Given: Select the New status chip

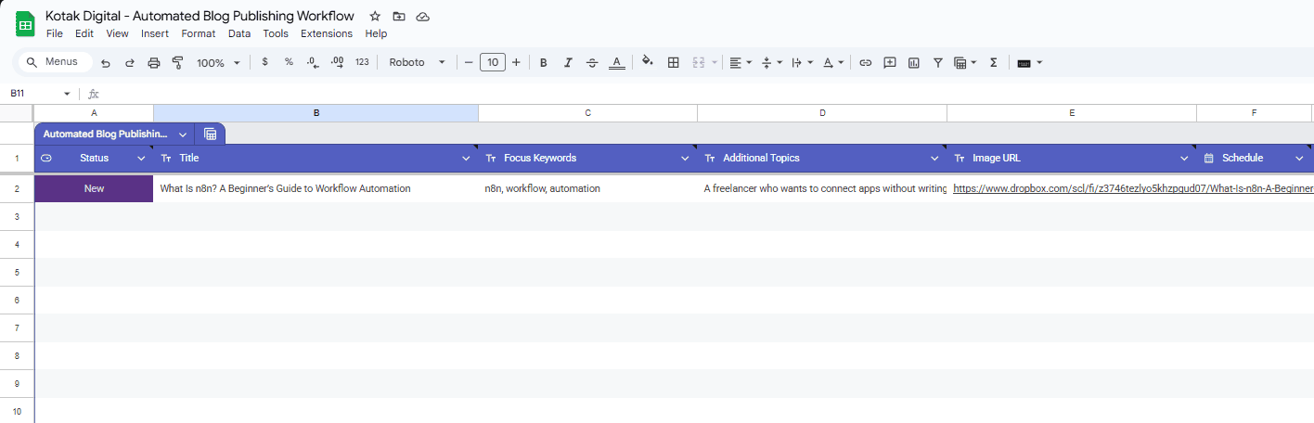Looking at the screenshot, I should 94,188.
